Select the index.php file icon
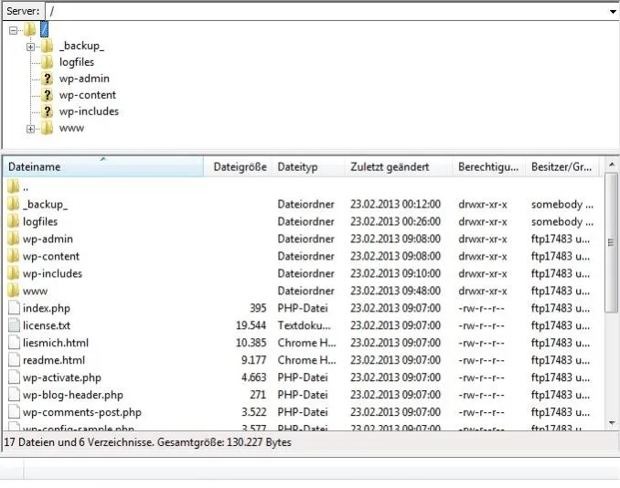This screenshot has width=620, height=488. coord(14,308)
